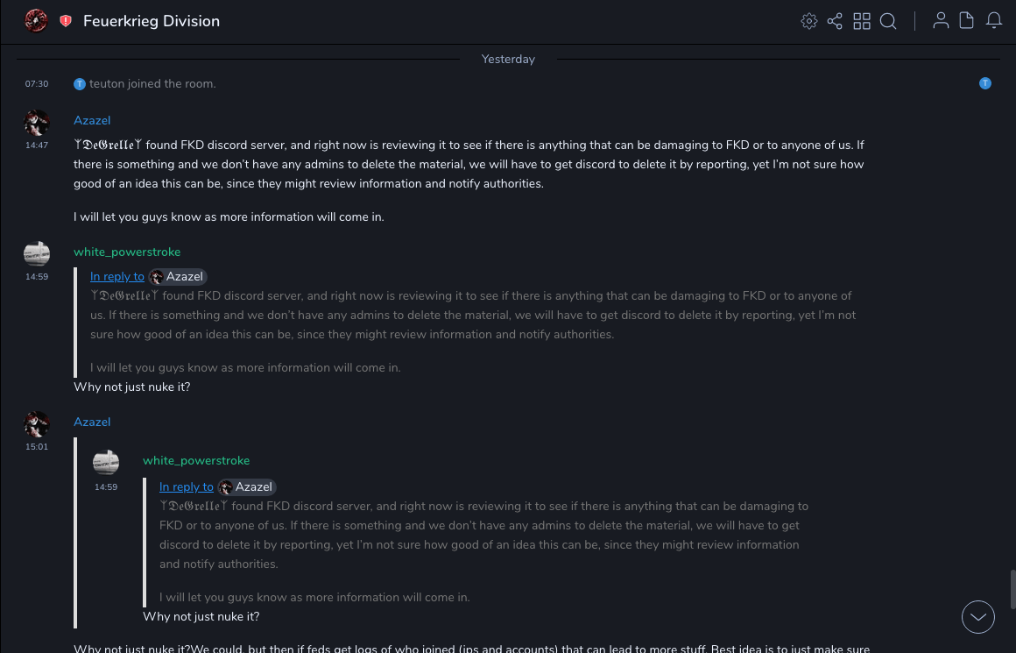This screenshot has height=653, width=1016.
Task: Show the room members list icon
Action: click(x=941, y=21)
